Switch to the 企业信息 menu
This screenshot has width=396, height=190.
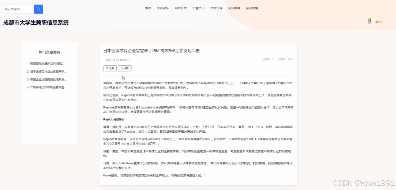pyautogui.click(x=234, y=8)
